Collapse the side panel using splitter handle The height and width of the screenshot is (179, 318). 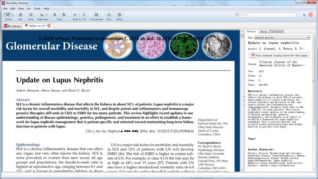coord(244,100)
